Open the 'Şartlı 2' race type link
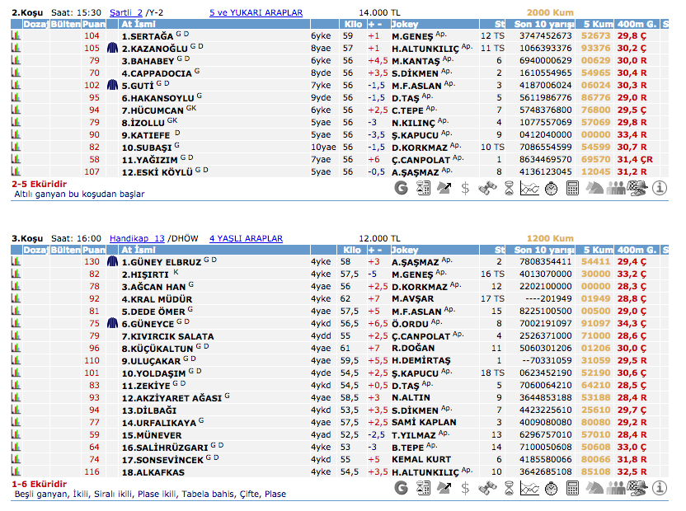 [x=126, y=13]
